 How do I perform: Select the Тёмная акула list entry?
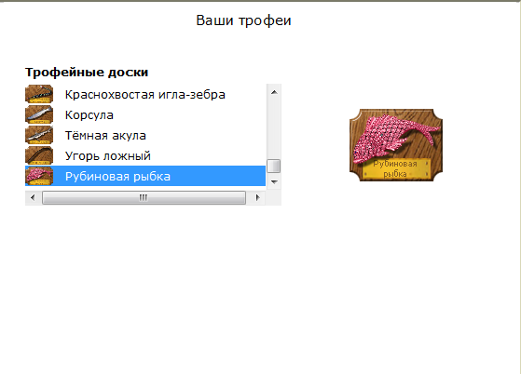(145, 135)
